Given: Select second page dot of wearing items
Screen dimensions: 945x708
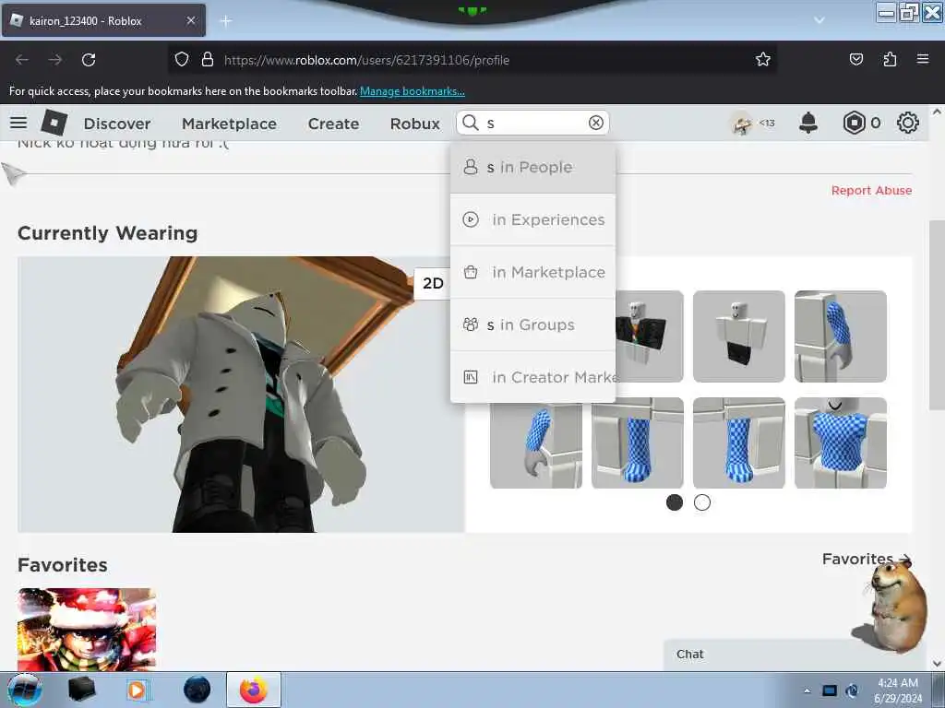Looking at the screenshot, I should [702, 502].
